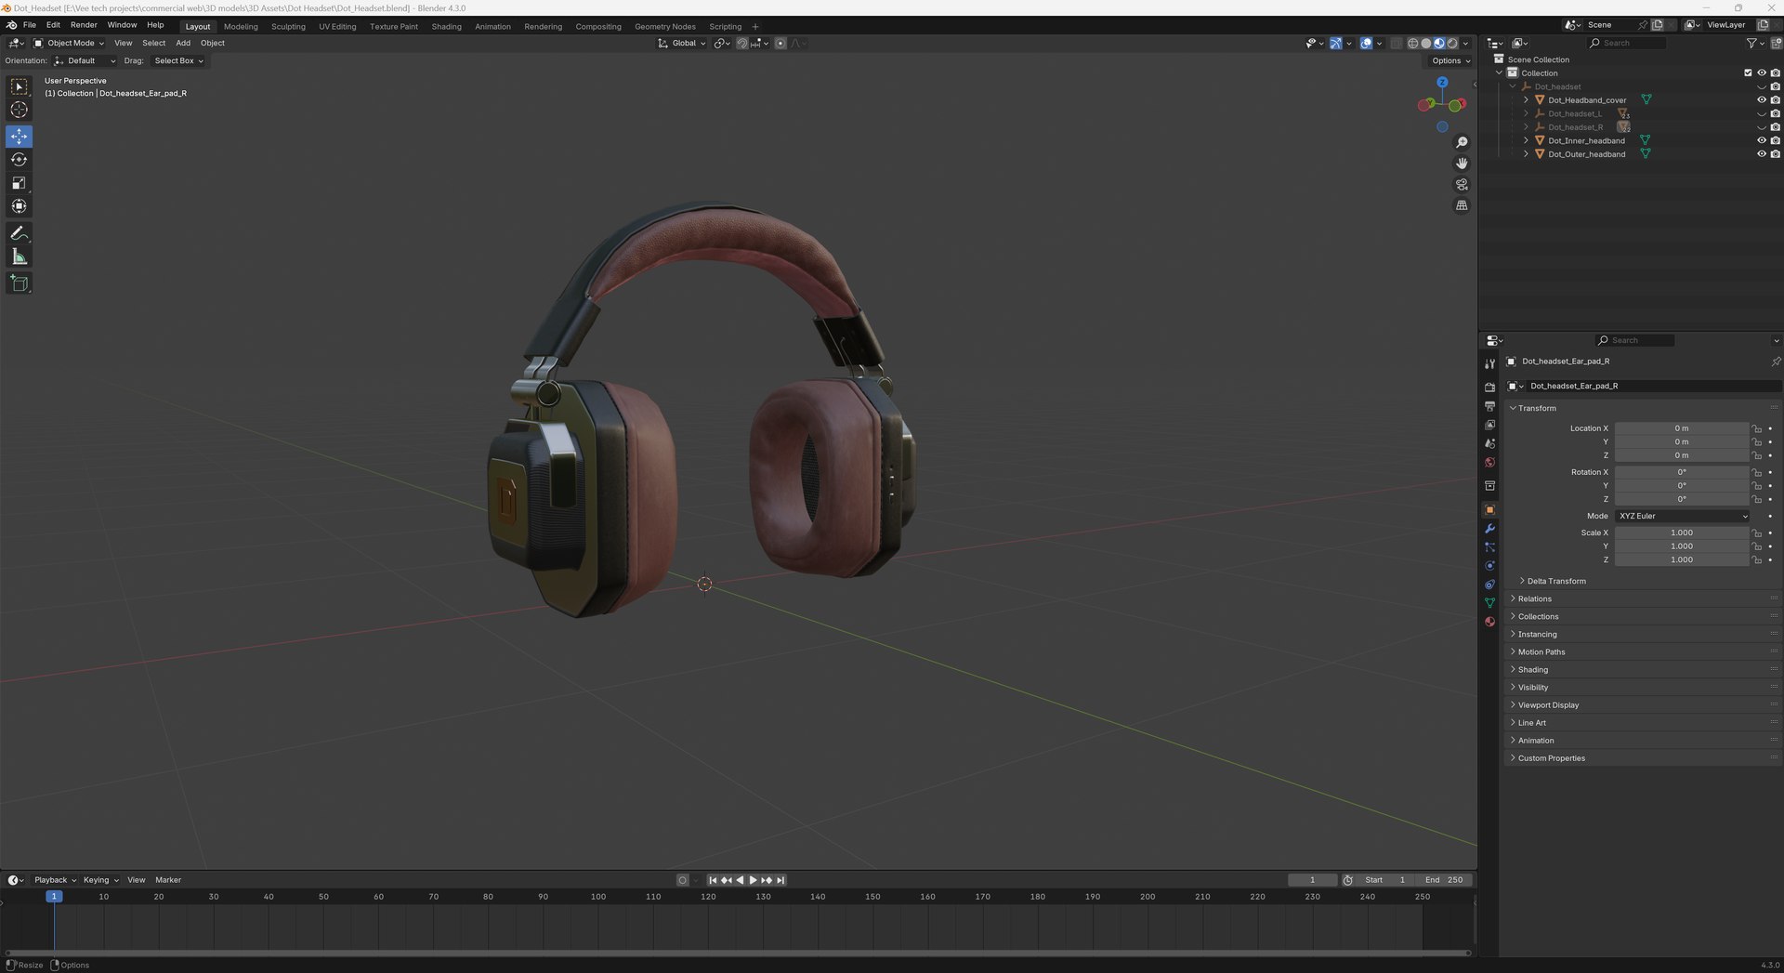This screenshot has height=973, width=1784.
Task: Select the Cursor tool in the toolbar
Action: [19, 110]
